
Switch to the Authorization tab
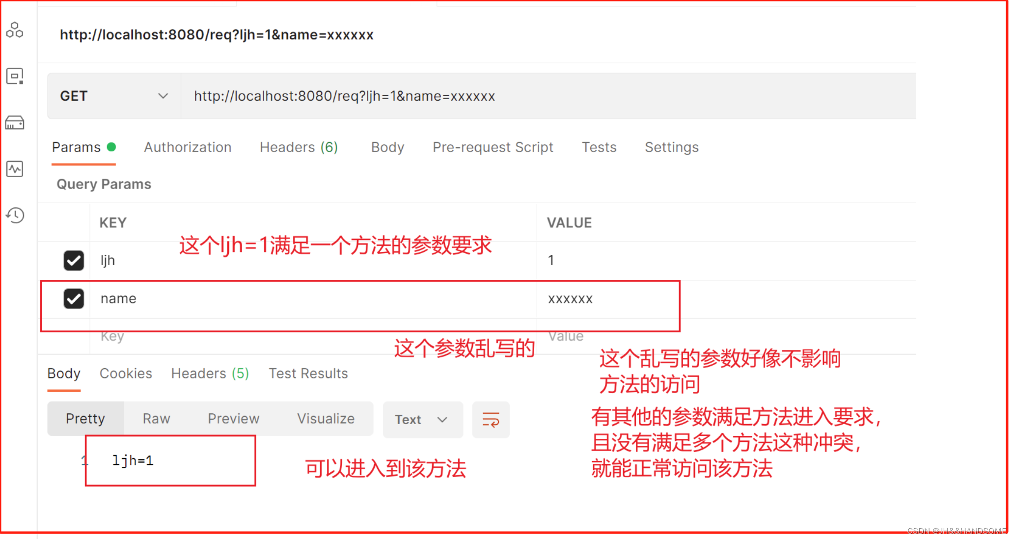tap(188, 147)
